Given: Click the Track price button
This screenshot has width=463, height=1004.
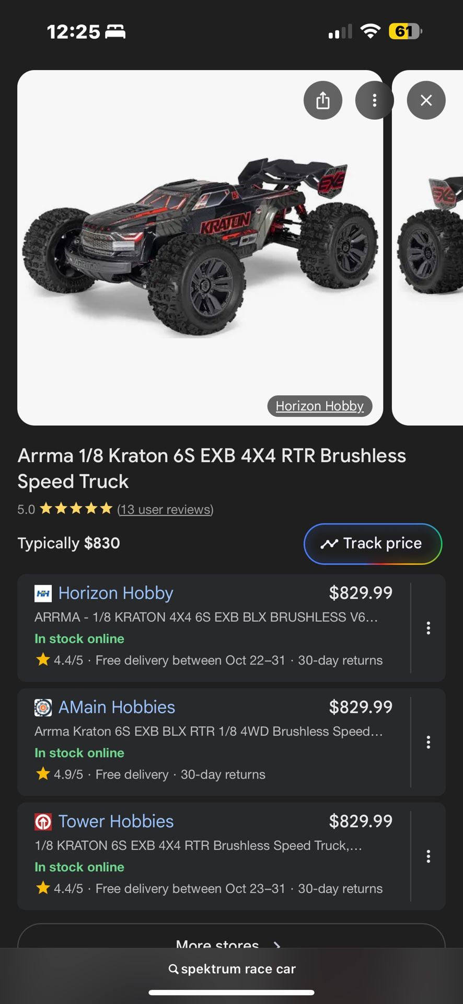Looking at the screenshot, I should point(373,544).
